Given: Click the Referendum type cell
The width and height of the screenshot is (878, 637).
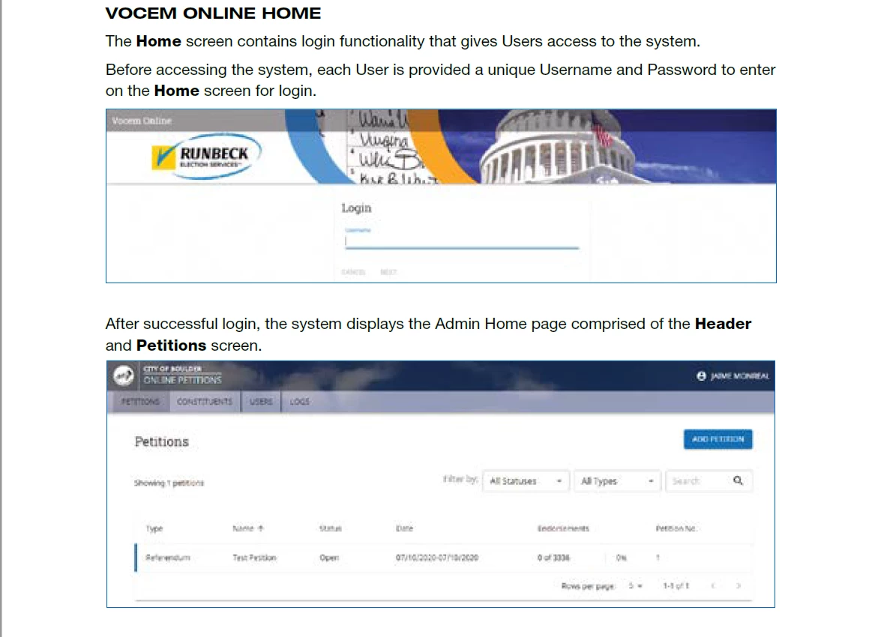Looking at the screenshot, I should pyautogui.click(x=168, y=558).
